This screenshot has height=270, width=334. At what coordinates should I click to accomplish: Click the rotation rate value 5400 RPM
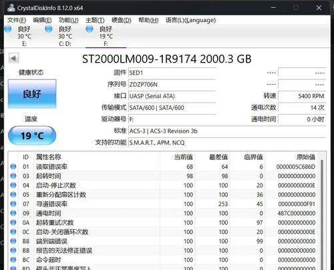tap(302, 96)
